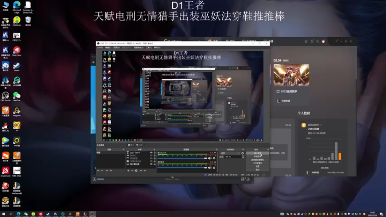Click the taskbar search magnifier icon
The height and width of the screenshot is (217, 386).
[x=11, y=214]
